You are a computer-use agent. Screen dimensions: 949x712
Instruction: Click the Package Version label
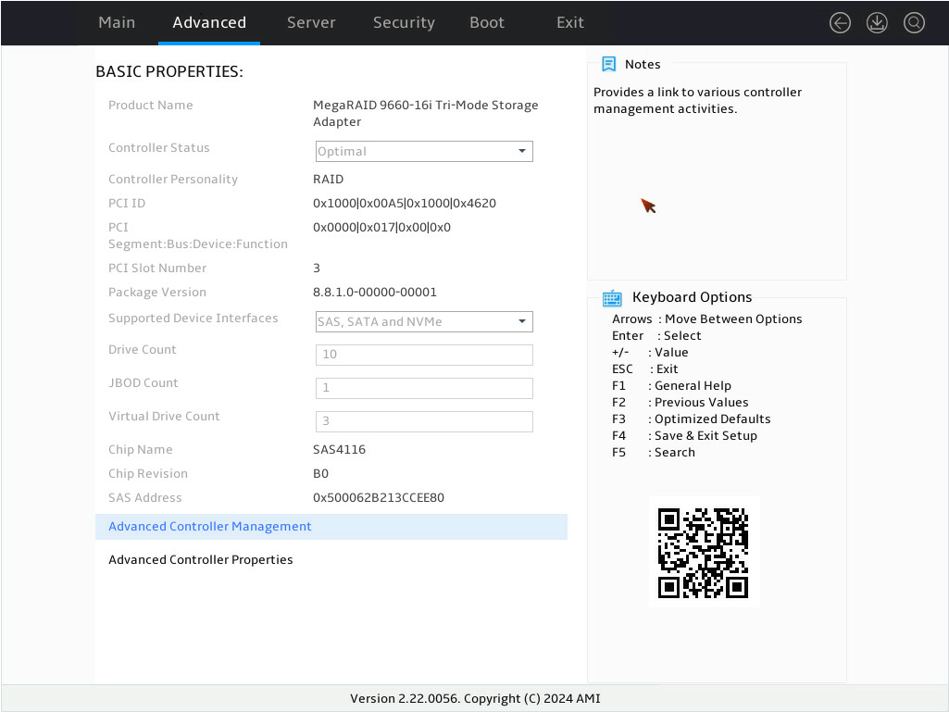tap(157, 293)
